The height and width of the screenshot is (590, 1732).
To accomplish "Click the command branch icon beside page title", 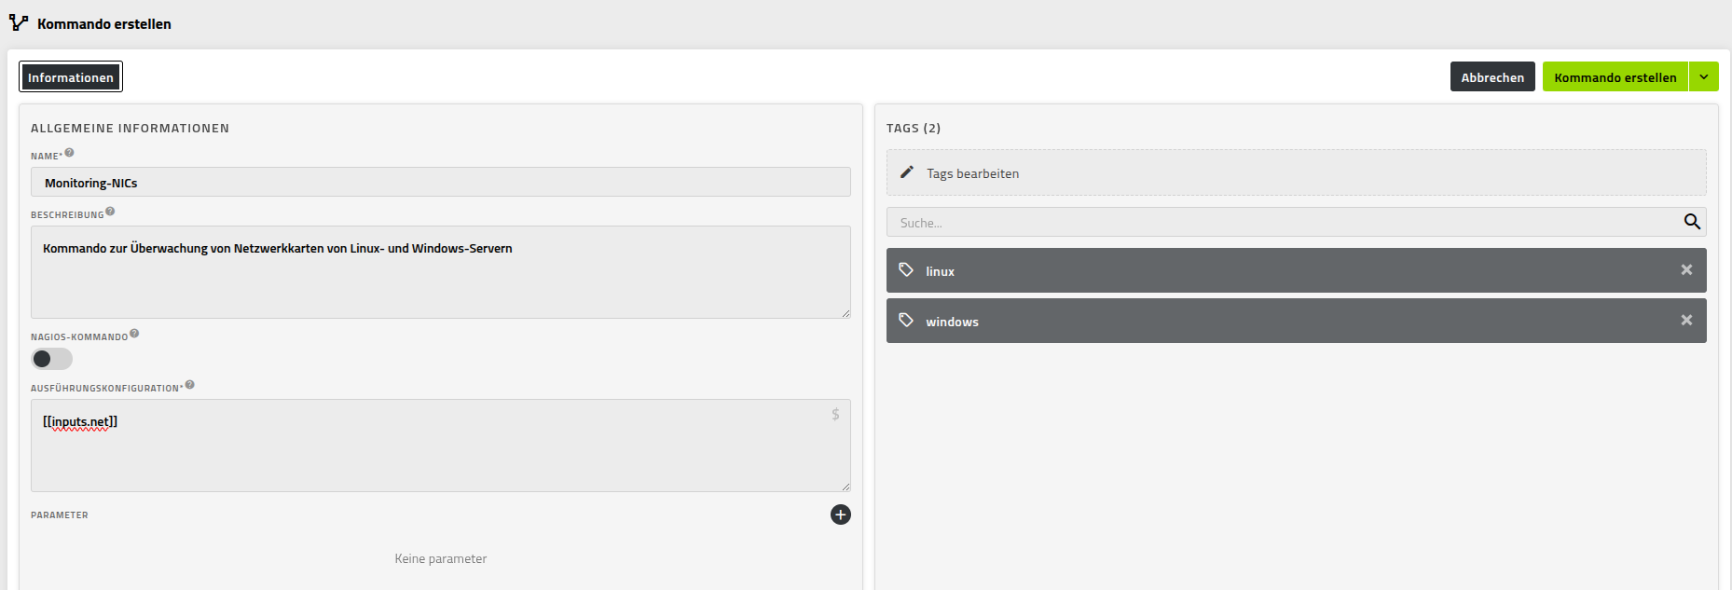I will (x=19, y=22).
